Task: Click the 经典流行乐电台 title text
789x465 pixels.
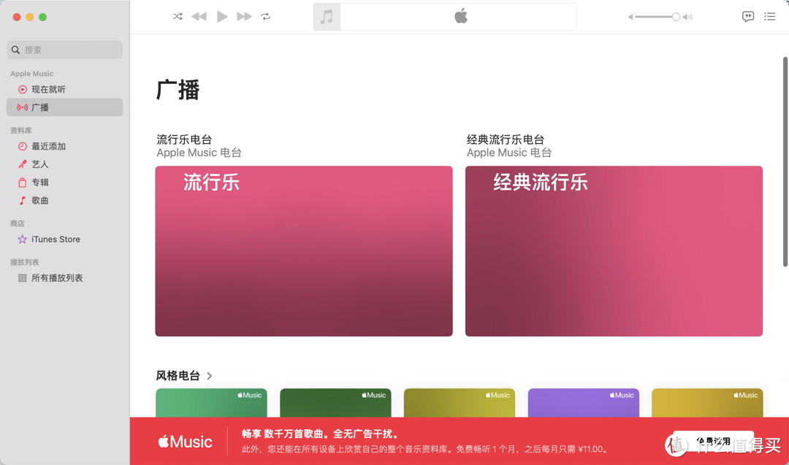Action: pyautogui.click(x=506, y=139)
